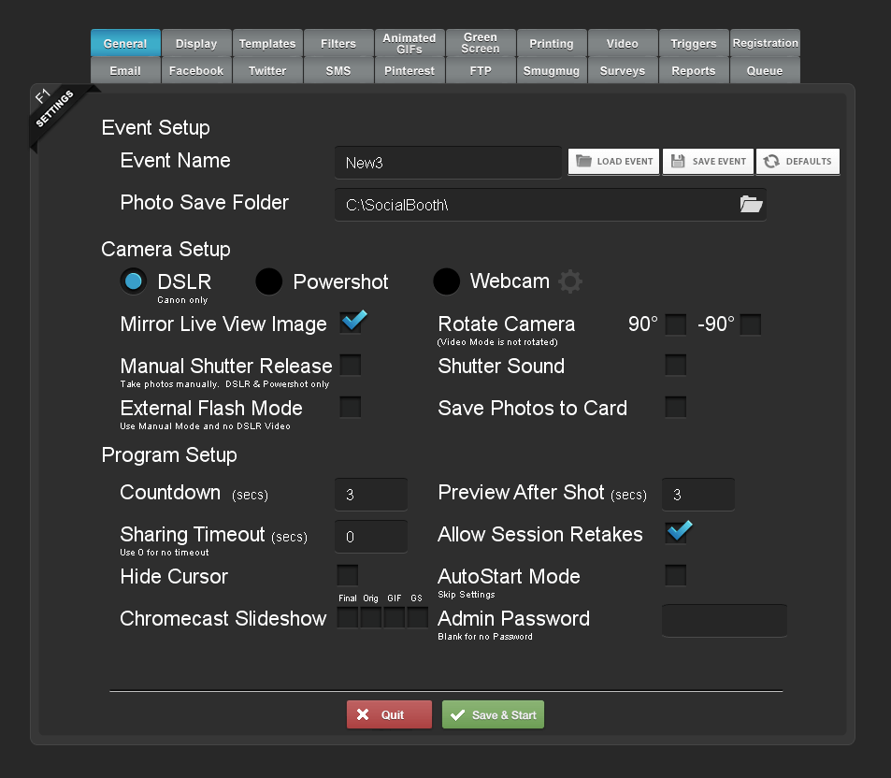Enable Shutter Sound checkbox
891x778 pixels.
click(676, 365)
